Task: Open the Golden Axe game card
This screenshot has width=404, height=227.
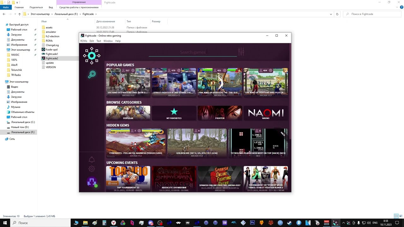Action: pyautogui.click(x=197, y=143)
